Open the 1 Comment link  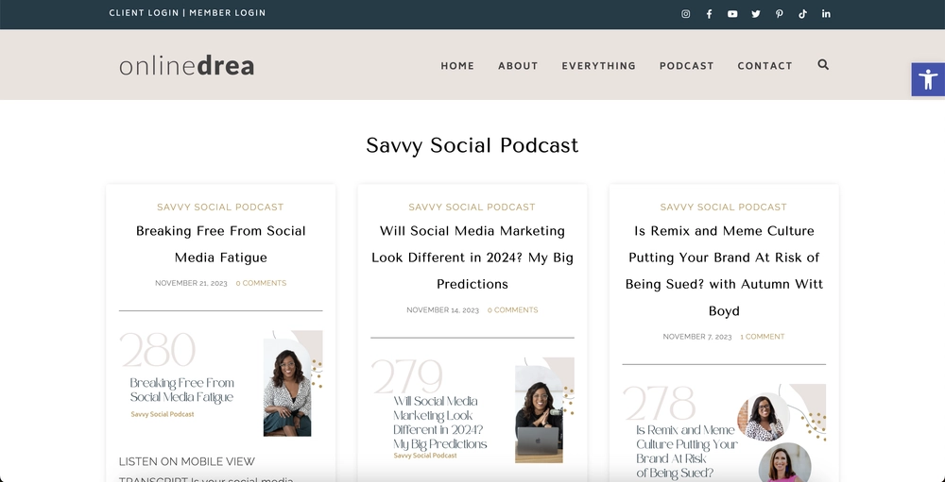(x=762, y=337)
